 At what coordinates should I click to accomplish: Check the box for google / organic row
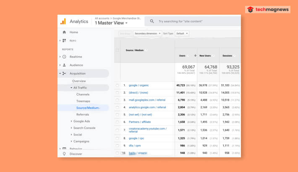pyautogui.click(x=117, y=85)
